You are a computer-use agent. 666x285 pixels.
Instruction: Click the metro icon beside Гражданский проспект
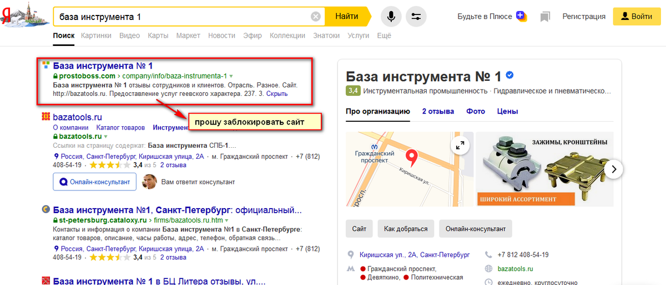pos(350,268)
